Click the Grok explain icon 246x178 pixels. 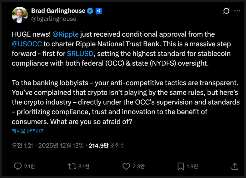coord(226,11)
